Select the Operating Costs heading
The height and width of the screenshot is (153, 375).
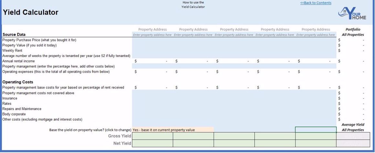(18, 82)
